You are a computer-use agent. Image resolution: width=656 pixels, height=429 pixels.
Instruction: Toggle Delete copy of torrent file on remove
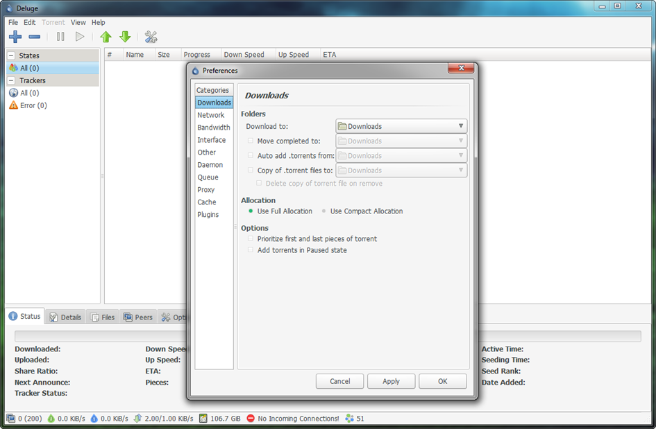point(259,183)
